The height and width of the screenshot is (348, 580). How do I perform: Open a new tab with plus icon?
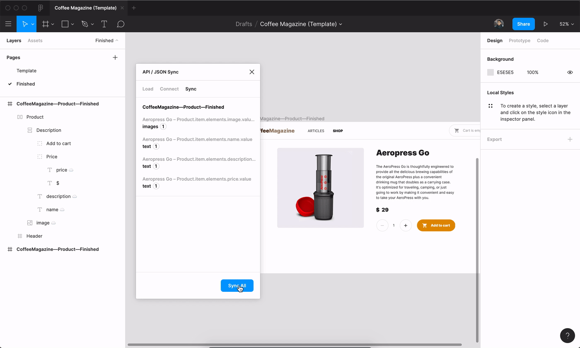(133, 8)
